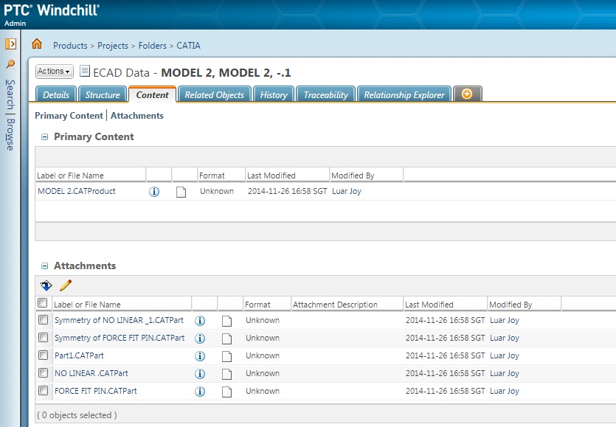Open the Traceability tab
Viewport: 616px width, 427px height.
click(x=325, y=94)
